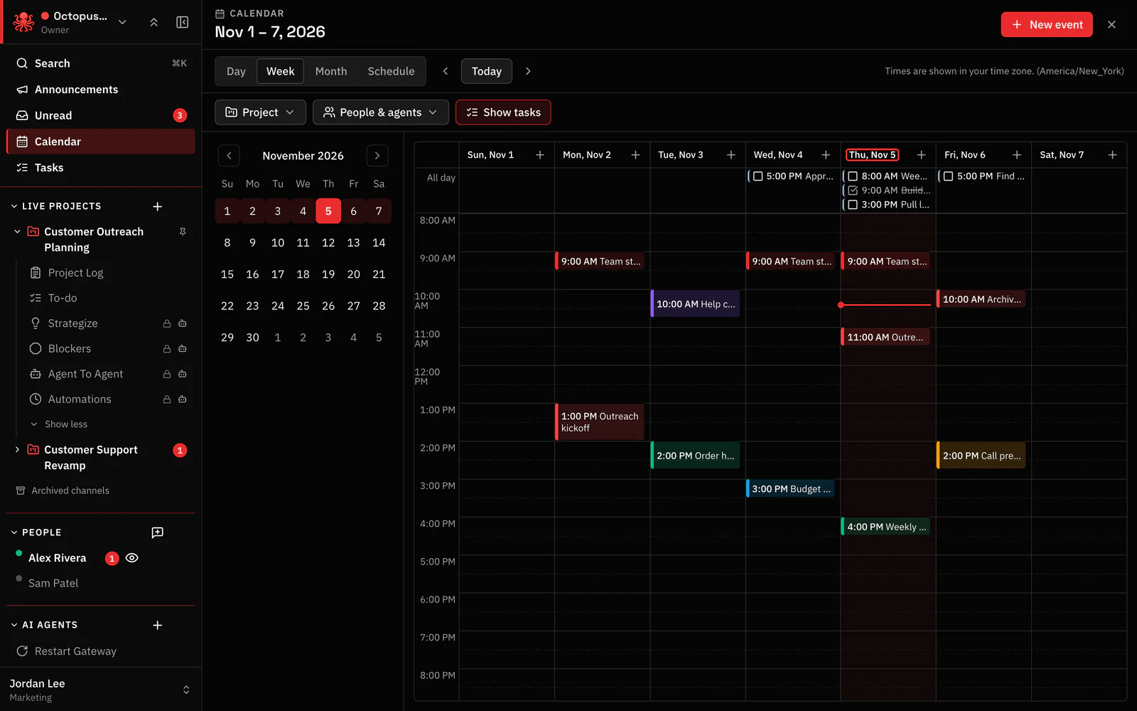1137x711 pixels.
Task: Uncheck the 9:00 AM Build... task
Action: coord(853,191)
